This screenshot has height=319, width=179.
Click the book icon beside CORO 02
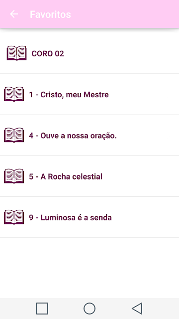tap(16, 53)
